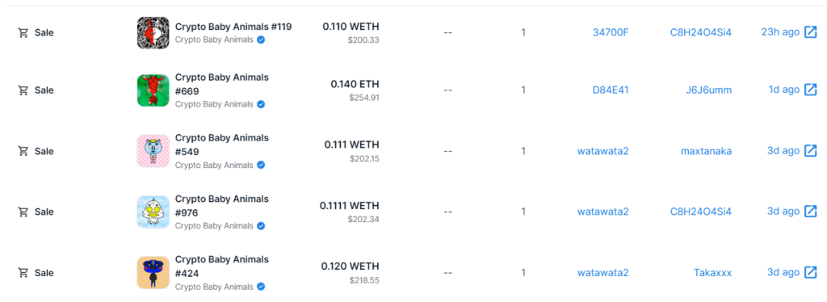Image resolution: width=827 pixels, height=302 pixels.
Task: Open the #976 chick thumbnail image
Action: [153, 212]
